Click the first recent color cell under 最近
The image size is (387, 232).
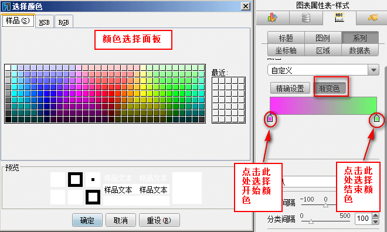coord(215,80)
